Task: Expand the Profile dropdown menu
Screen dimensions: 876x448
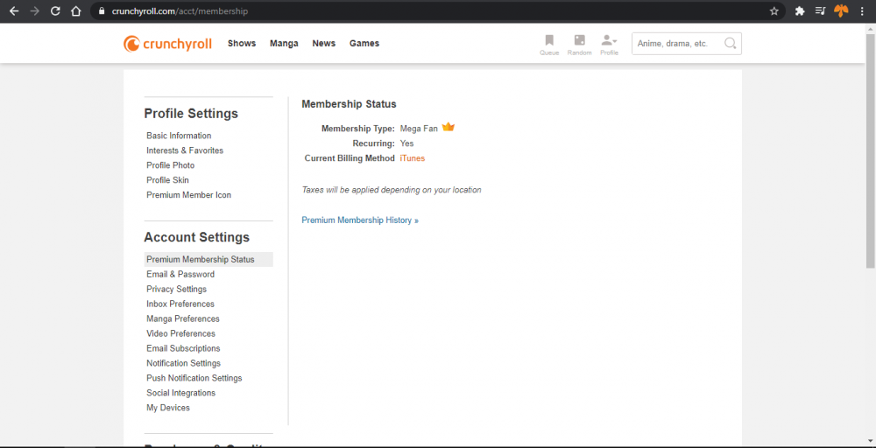Action: click(x=609, y=44)
